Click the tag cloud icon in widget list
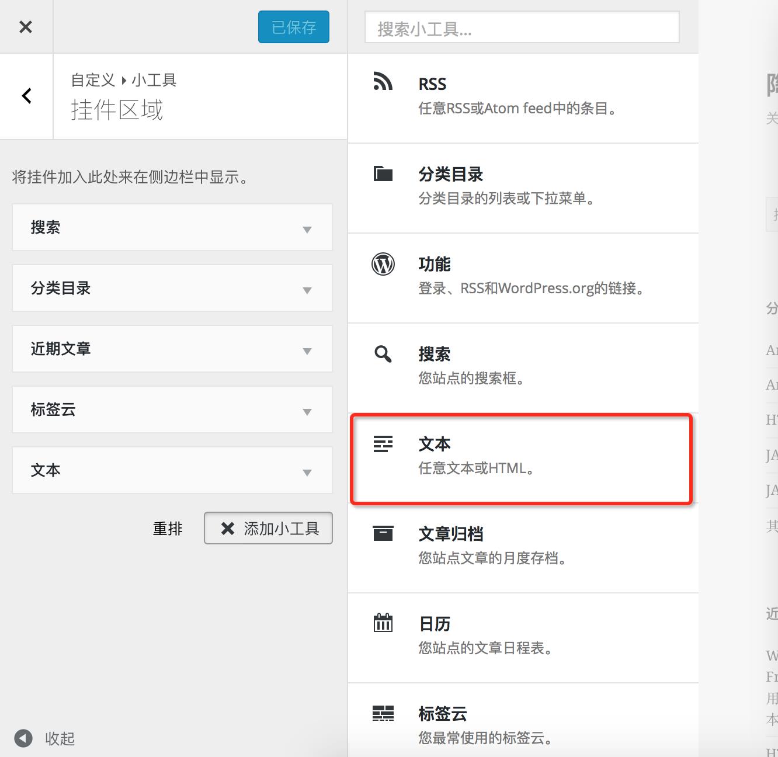 coord(383,713)
